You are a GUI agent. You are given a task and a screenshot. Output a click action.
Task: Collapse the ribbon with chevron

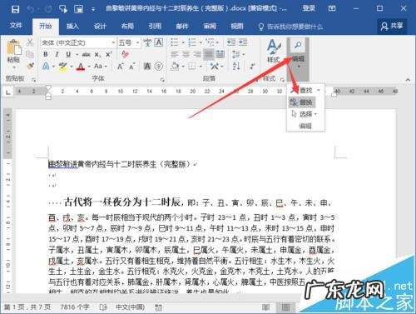click(408, 80)
